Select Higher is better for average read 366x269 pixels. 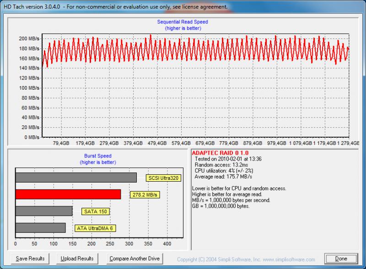[x=227, y=194]
